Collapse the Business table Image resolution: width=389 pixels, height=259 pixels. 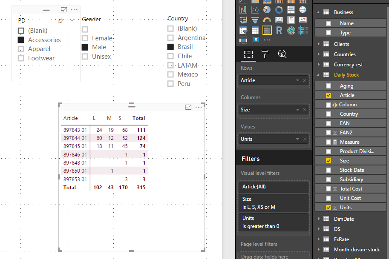[x=318, y=12]
